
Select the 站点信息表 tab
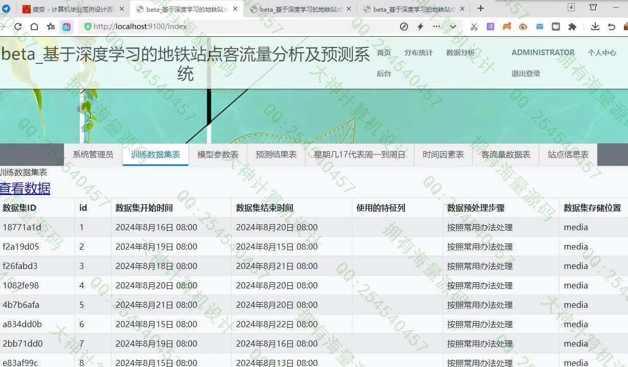click(x=568, y=155)
